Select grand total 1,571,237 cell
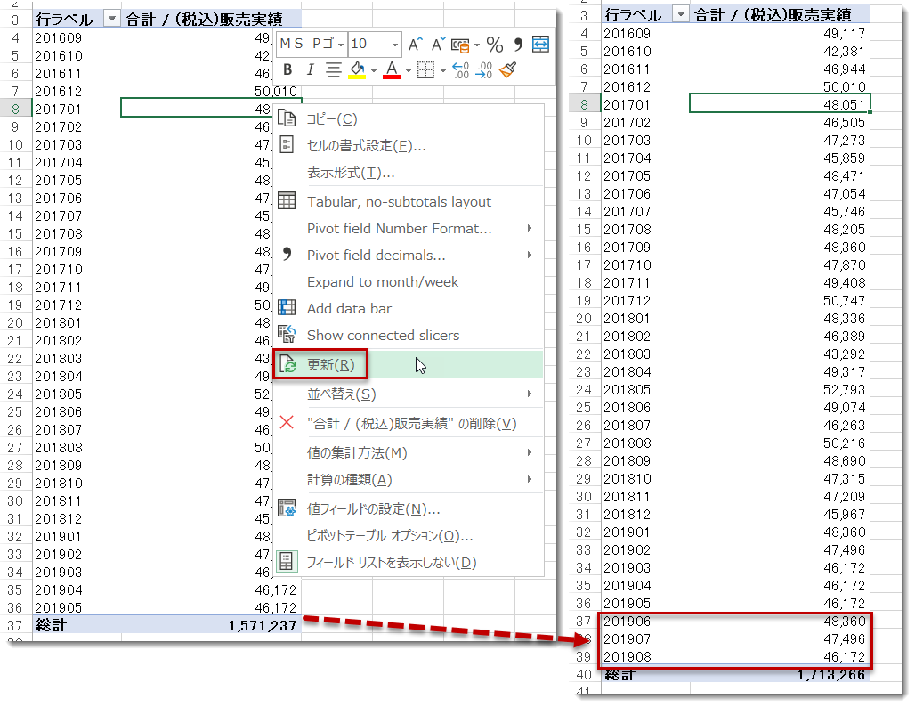915x707 pixels. 211,626
